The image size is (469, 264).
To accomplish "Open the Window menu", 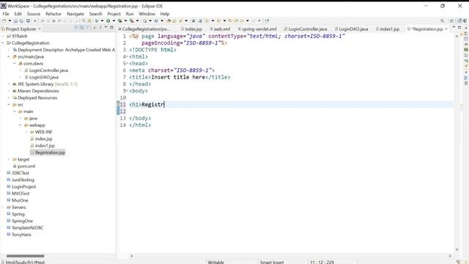I will [147, 14].
